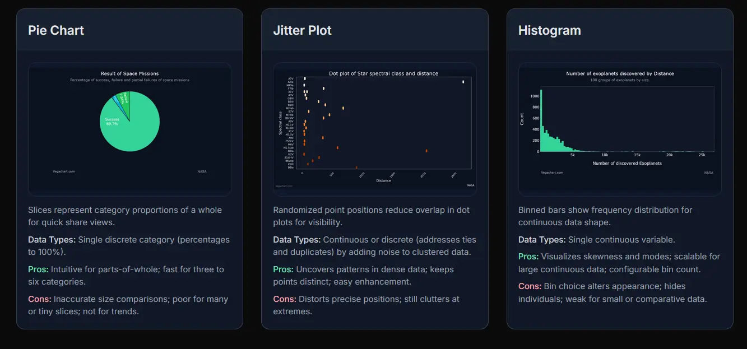Viewport: 747px width, 349px height.
Task: Click the red "Cons:" label in the Pie Chart card
Action: point(39,299)
